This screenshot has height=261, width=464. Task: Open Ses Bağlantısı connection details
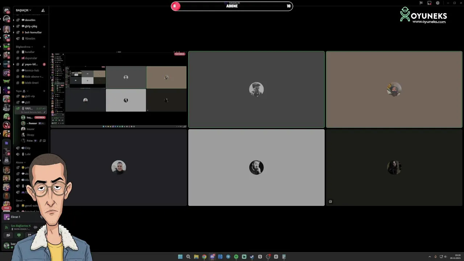pyautogui.click(x=21, y=226)
